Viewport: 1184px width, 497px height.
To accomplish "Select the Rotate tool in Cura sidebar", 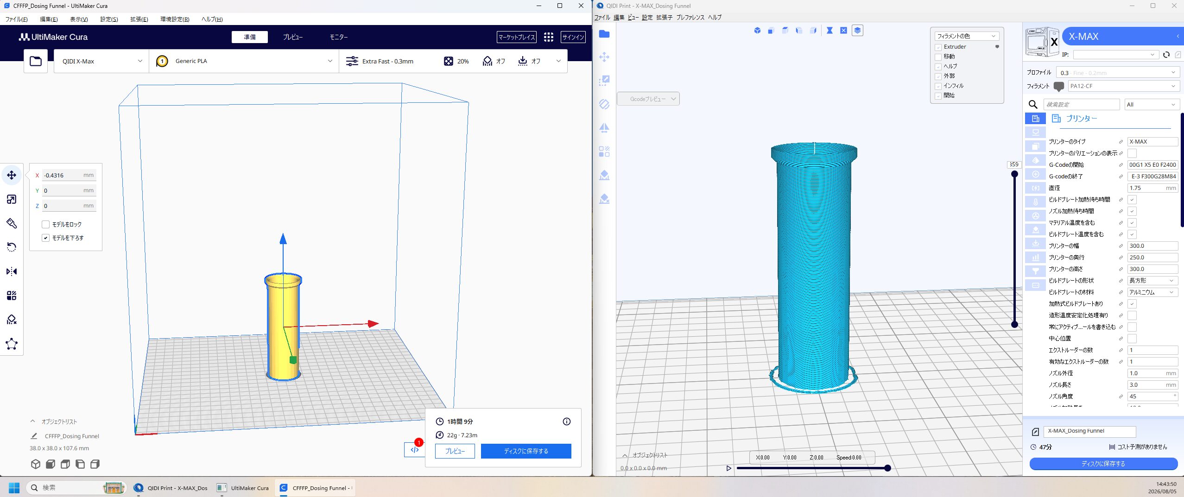I will click(12, 247).
